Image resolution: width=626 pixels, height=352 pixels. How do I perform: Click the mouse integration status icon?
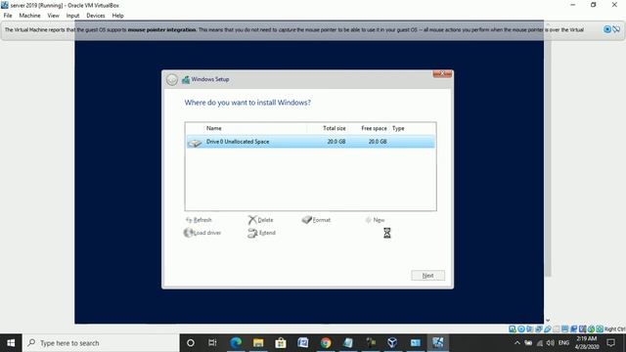coord(591,329)
